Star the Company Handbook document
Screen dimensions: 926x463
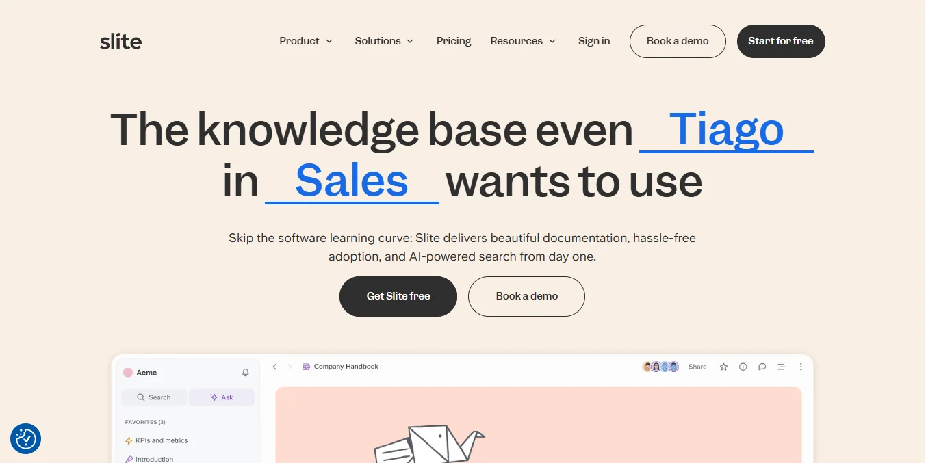pyautogui.click(x=723, y=367)
